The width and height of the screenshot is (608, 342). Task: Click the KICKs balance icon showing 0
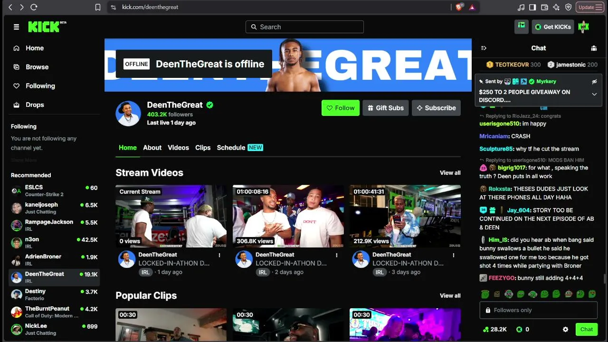[519, 329]
